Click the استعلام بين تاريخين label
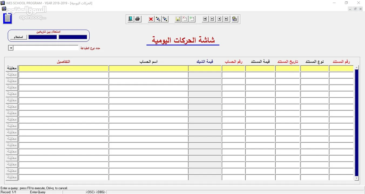 tap(49, 32)
